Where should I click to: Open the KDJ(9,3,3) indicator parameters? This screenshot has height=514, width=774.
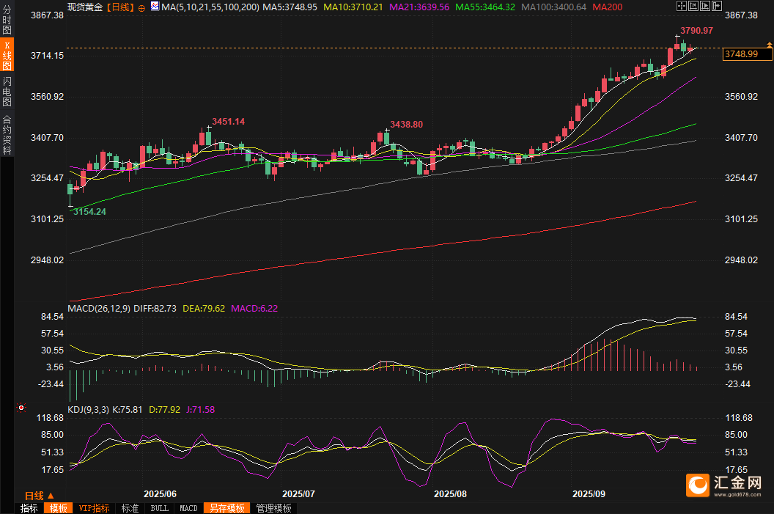88,410
